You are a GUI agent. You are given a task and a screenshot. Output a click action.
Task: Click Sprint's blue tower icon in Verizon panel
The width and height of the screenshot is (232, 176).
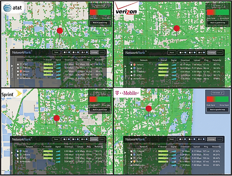[135, 68]
